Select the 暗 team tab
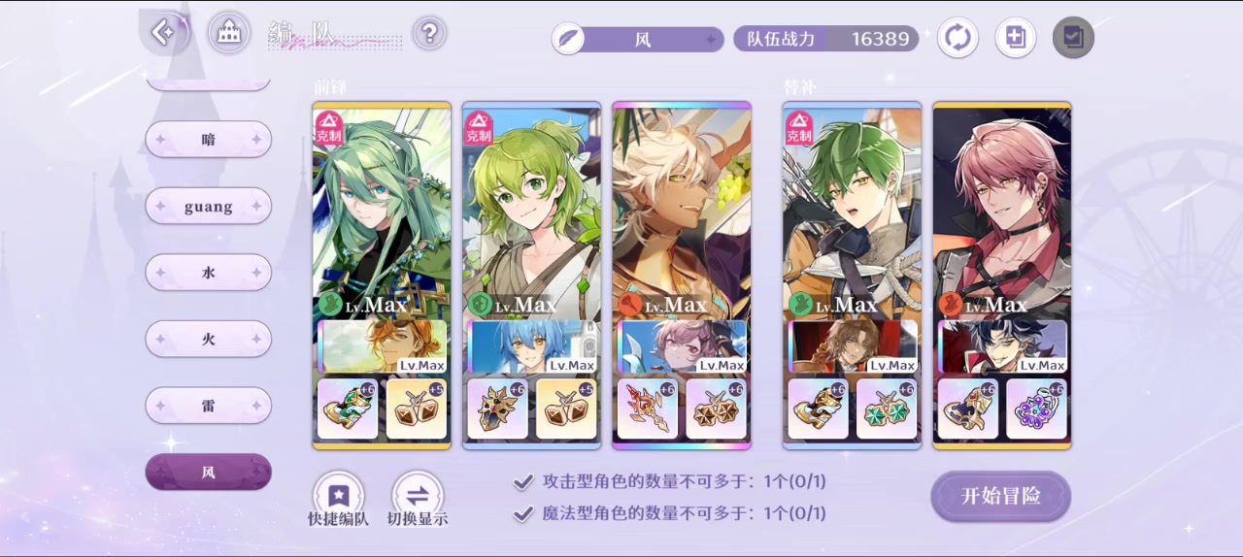Image resolution: width=1243 pixels, height=557 pixels. (x=208, y=140)
